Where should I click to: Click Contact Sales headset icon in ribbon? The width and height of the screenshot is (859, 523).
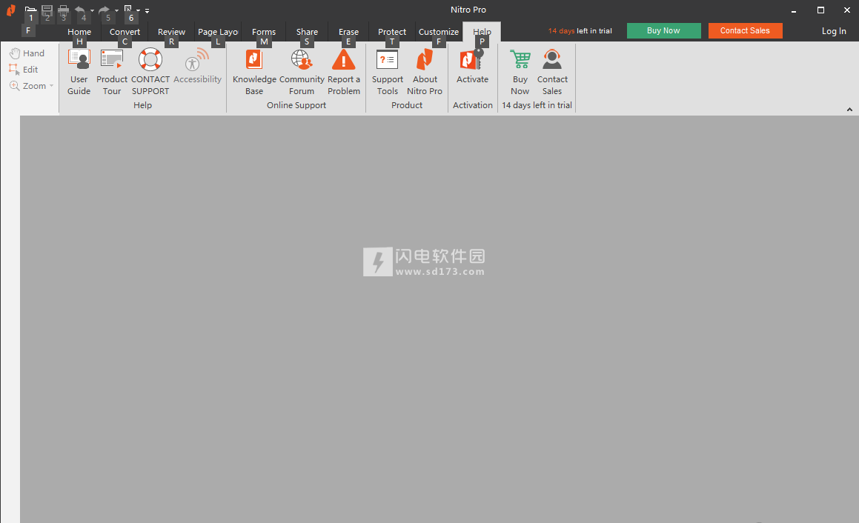pos(552,59)
